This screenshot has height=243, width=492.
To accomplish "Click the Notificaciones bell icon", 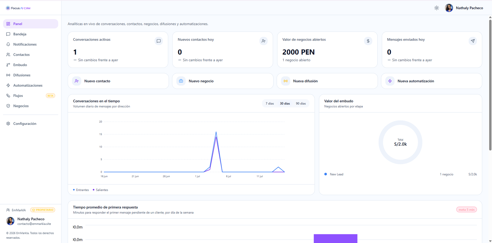I will (8, 44).
